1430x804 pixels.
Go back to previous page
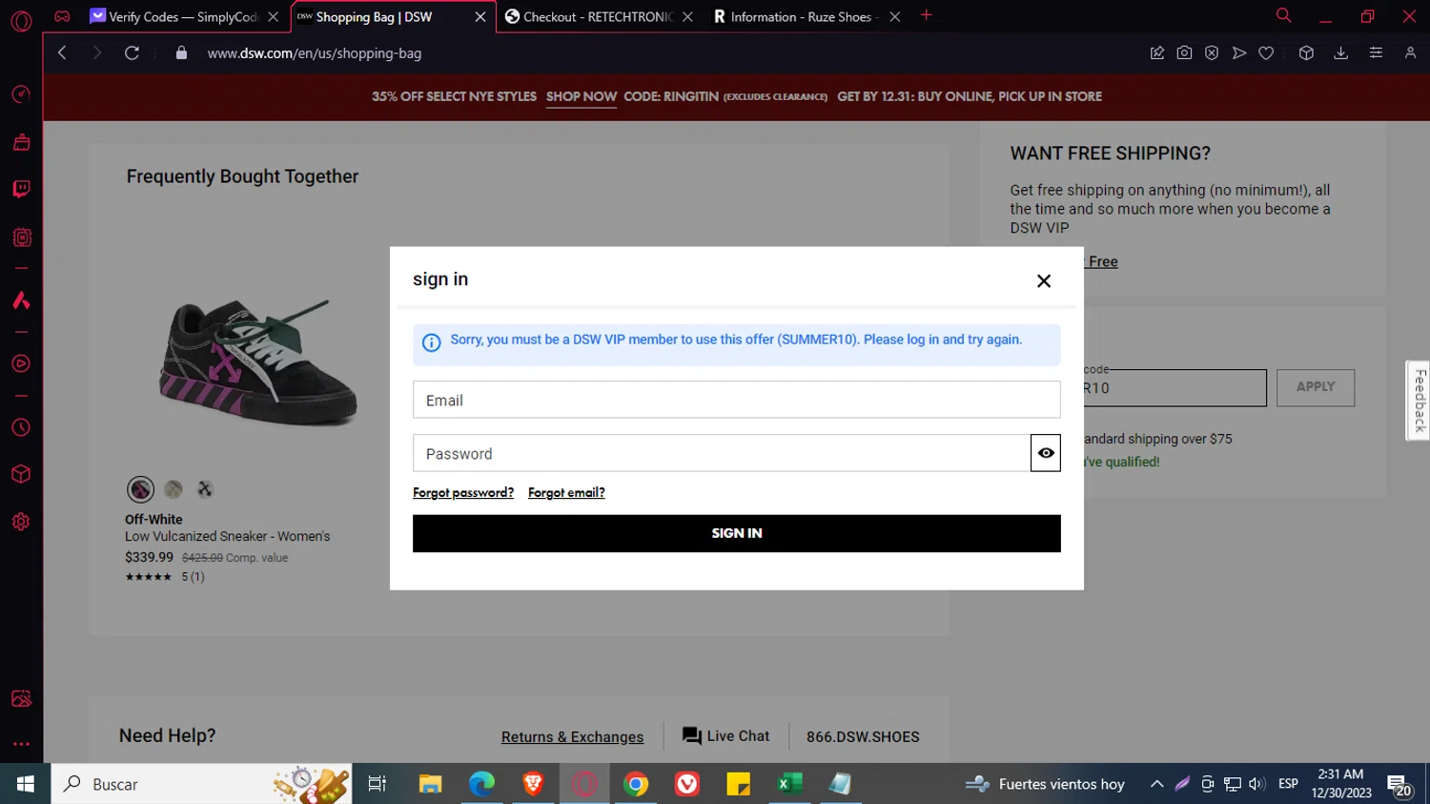[62, 53]
